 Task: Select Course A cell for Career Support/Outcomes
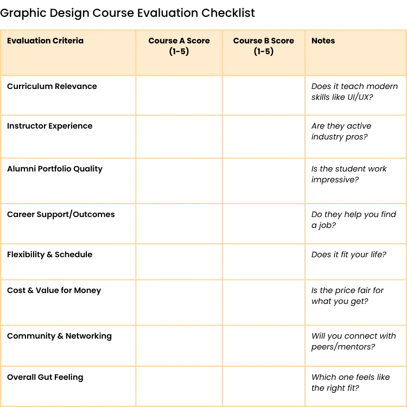pos(179,223)
